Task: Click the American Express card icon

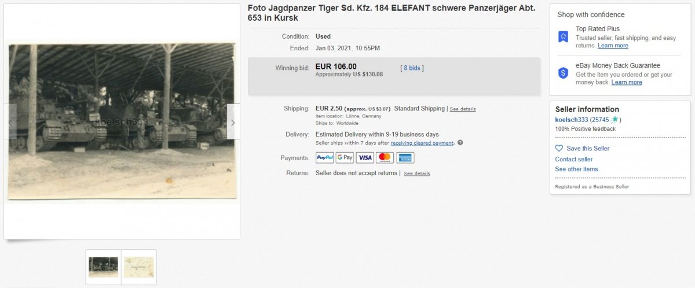Action: [405, 157]
